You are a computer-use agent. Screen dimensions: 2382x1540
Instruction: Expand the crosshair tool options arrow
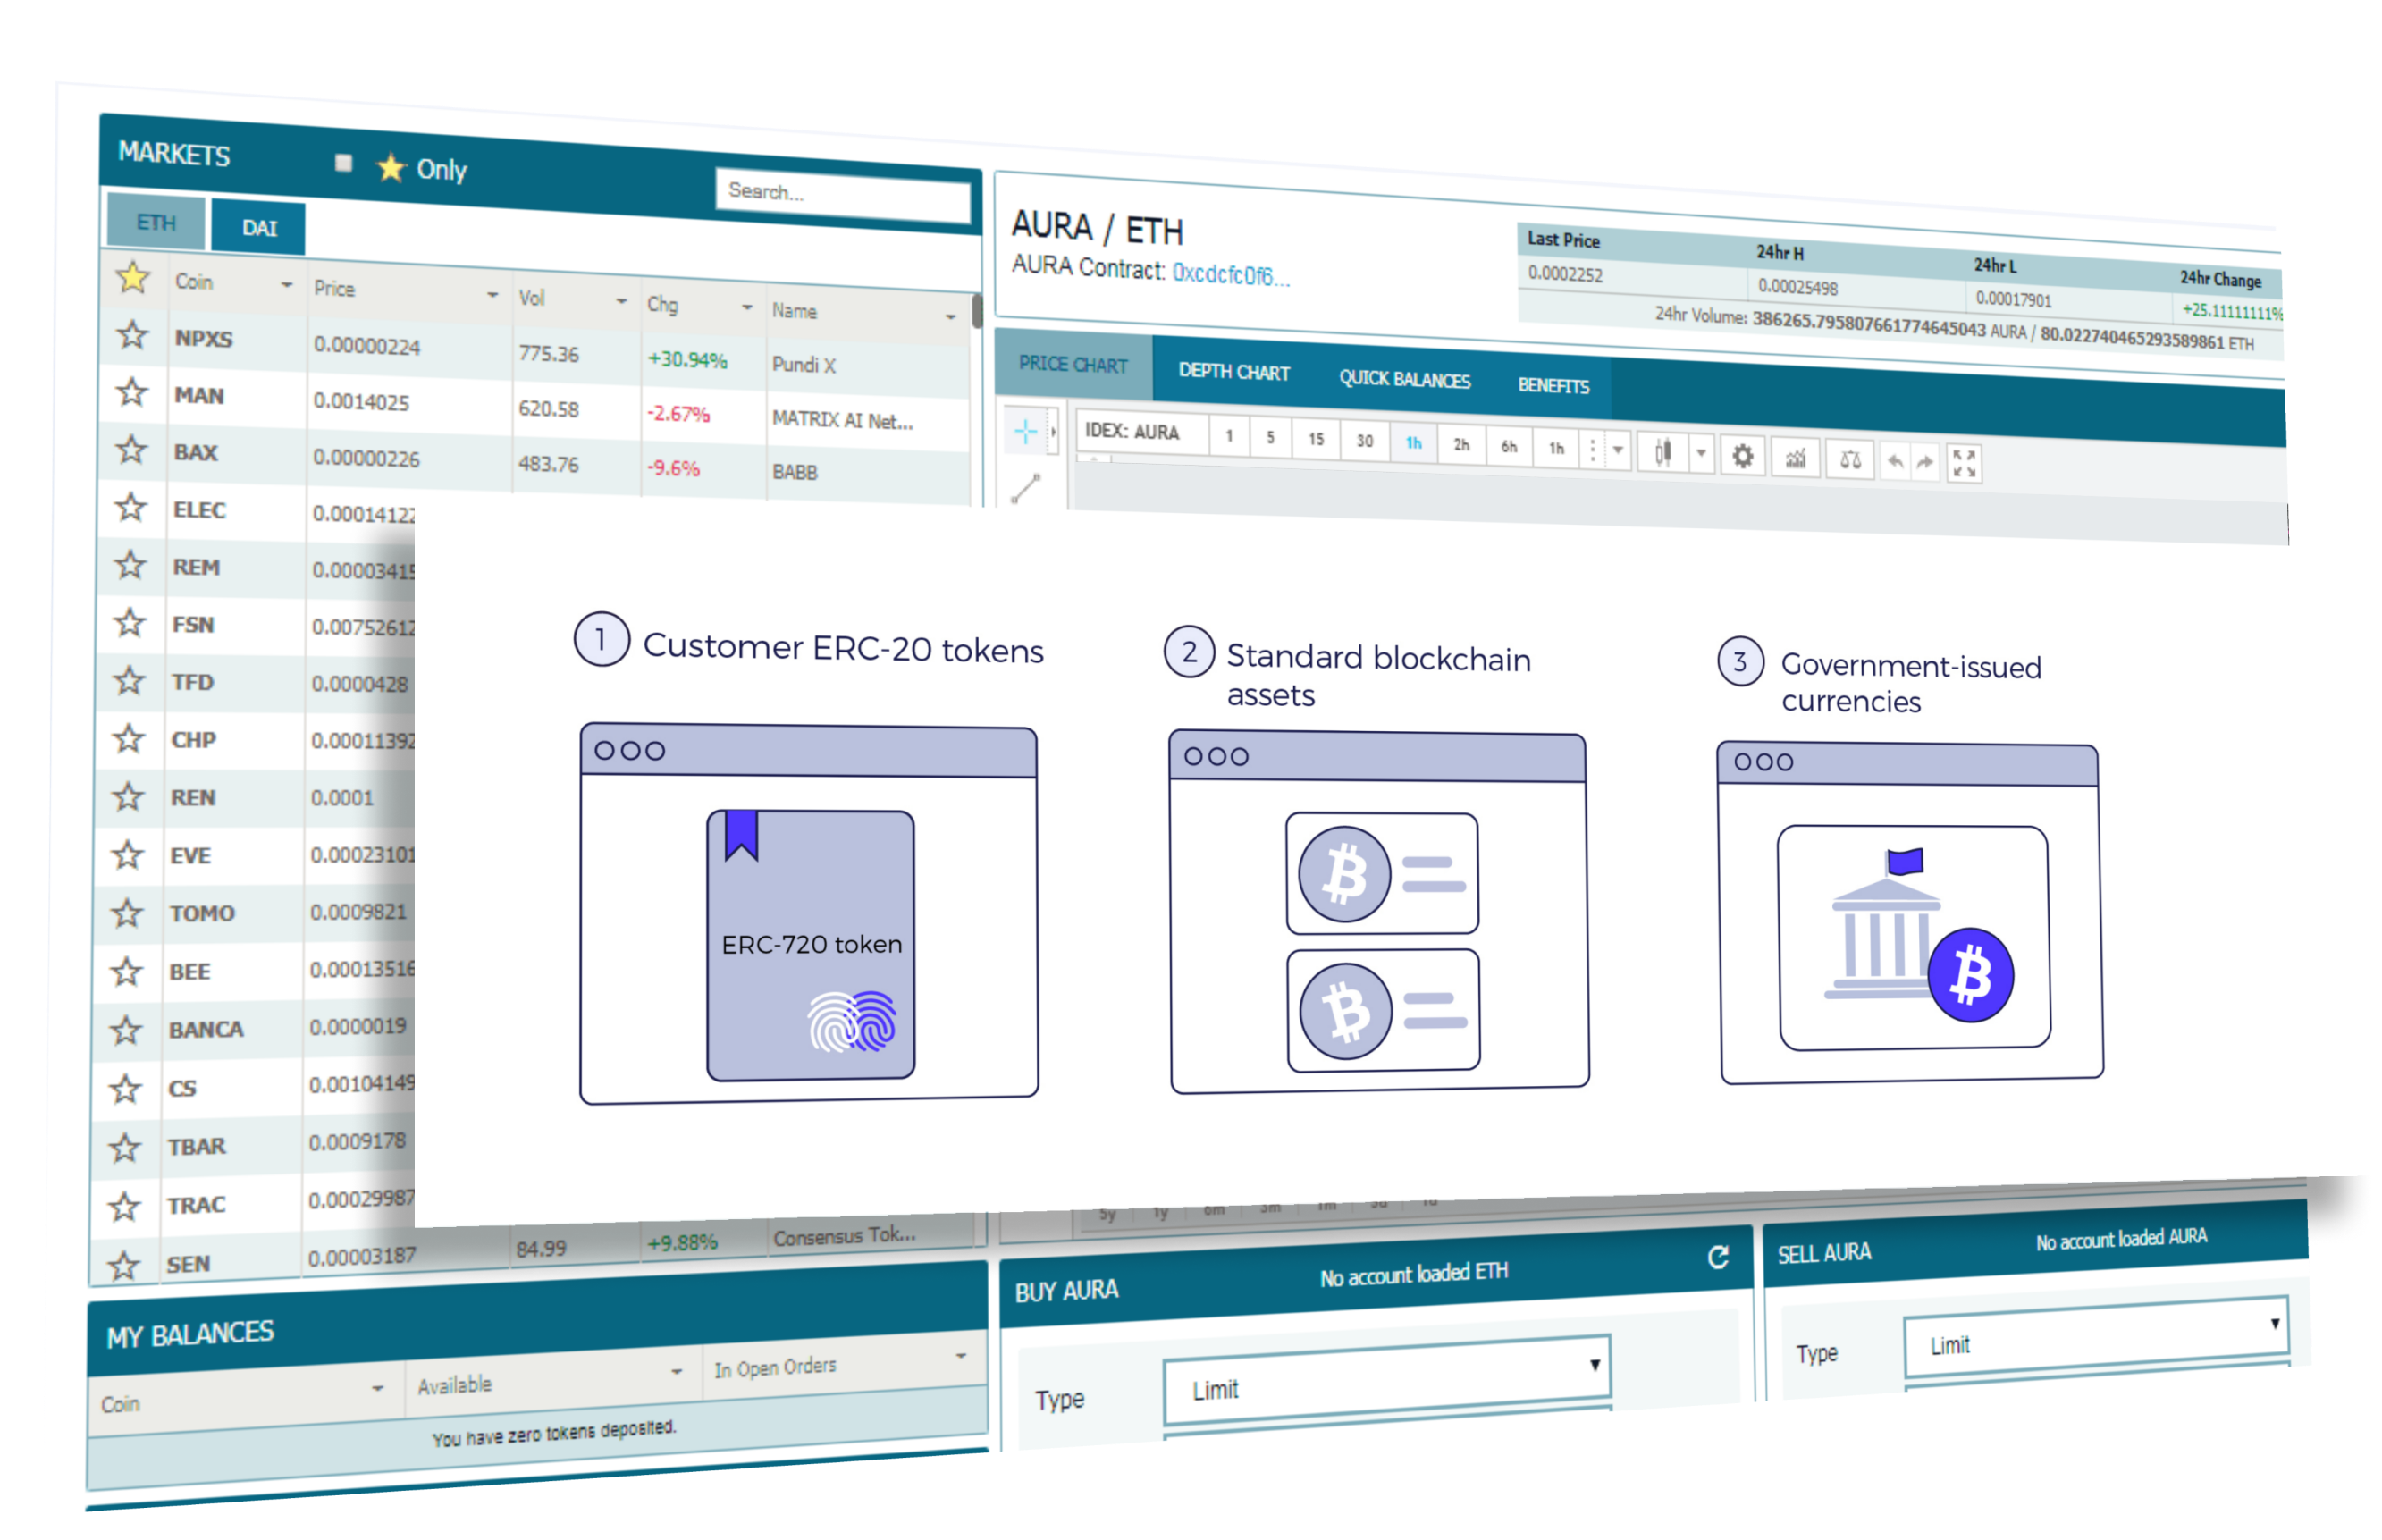pyautogui.click(x=1053, y=432)
